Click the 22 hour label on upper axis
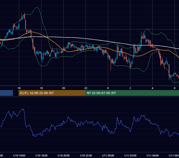The height and width of the screenshot is (158, 179). (x=86, y=88)
